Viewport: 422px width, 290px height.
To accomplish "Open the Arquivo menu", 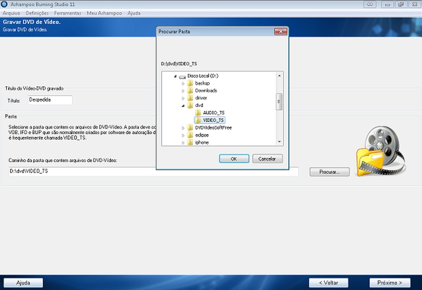I will [11, 13].
